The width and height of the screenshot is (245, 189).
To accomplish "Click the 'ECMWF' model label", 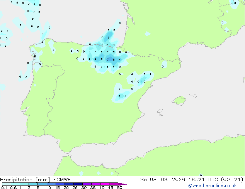I will (x=62, y=180).
